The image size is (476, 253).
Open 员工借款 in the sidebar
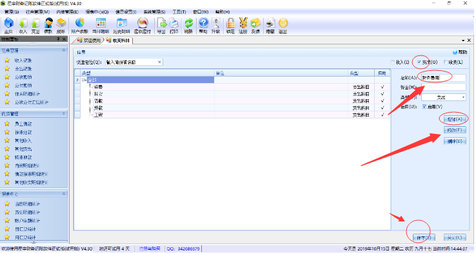(23, 124)
